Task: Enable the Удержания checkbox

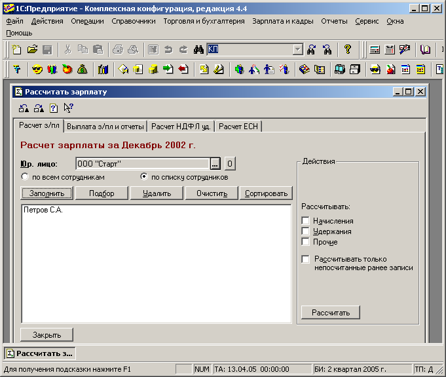Action: point(305,231)
